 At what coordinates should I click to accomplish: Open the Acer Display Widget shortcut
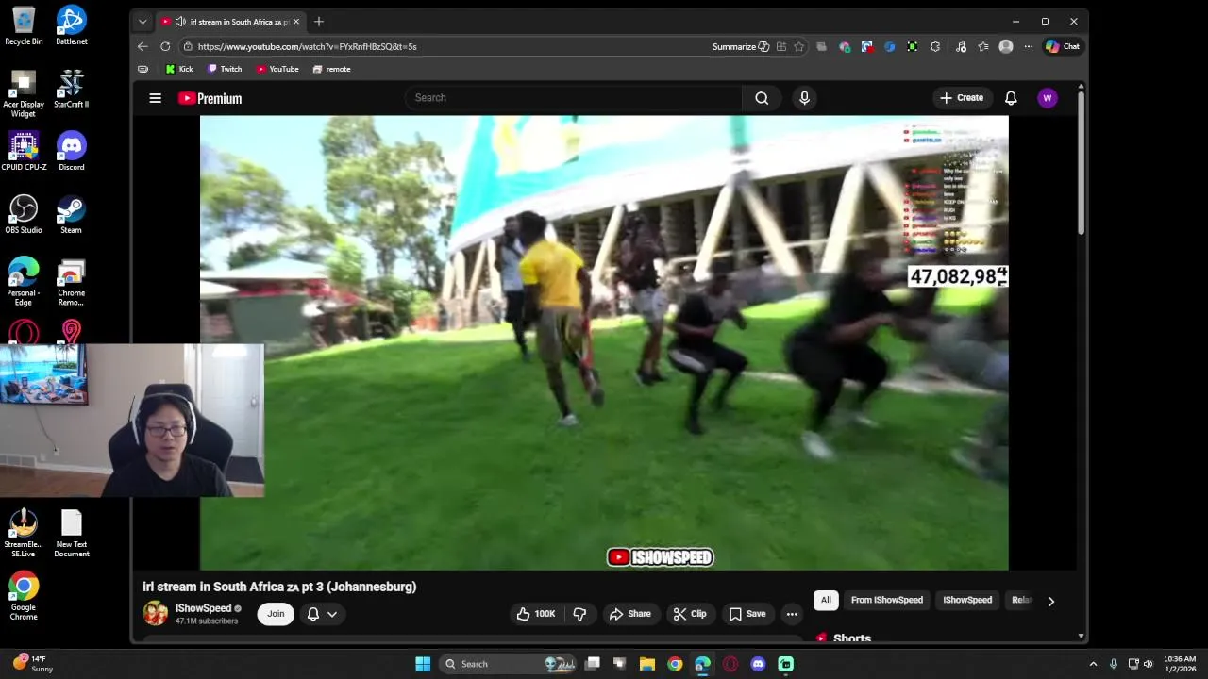(24, 93)
